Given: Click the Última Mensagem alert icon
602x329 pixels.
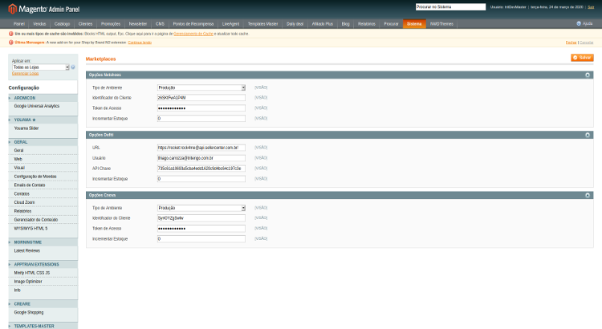Looking at the screenshot, I should point(10,43).
